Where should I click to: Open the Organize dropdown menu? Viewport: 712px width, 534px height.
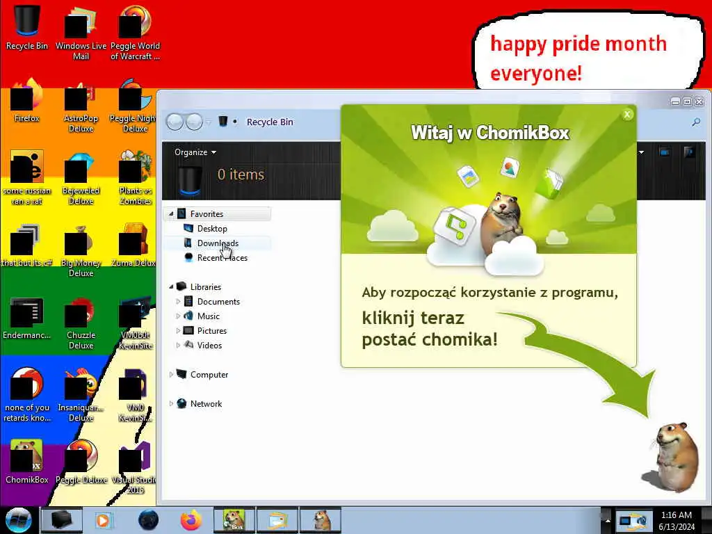coord(195,152)
